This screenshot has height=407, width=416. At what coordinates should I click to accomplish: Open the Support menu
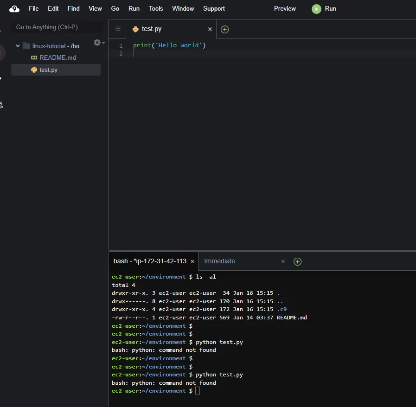pyautogui.click(x=214, y=8)
